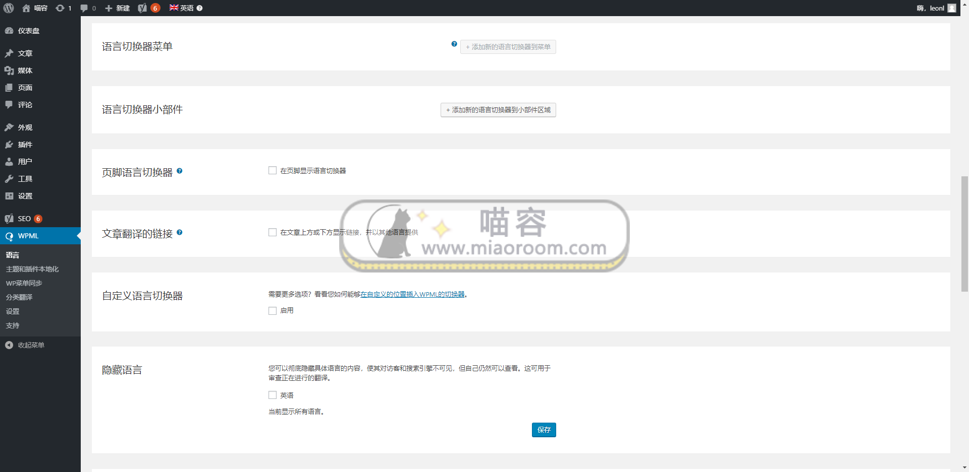Screen dimensions: 969x472
Task: Click the 文章 pushpin icon
Action: pos(9,53)
